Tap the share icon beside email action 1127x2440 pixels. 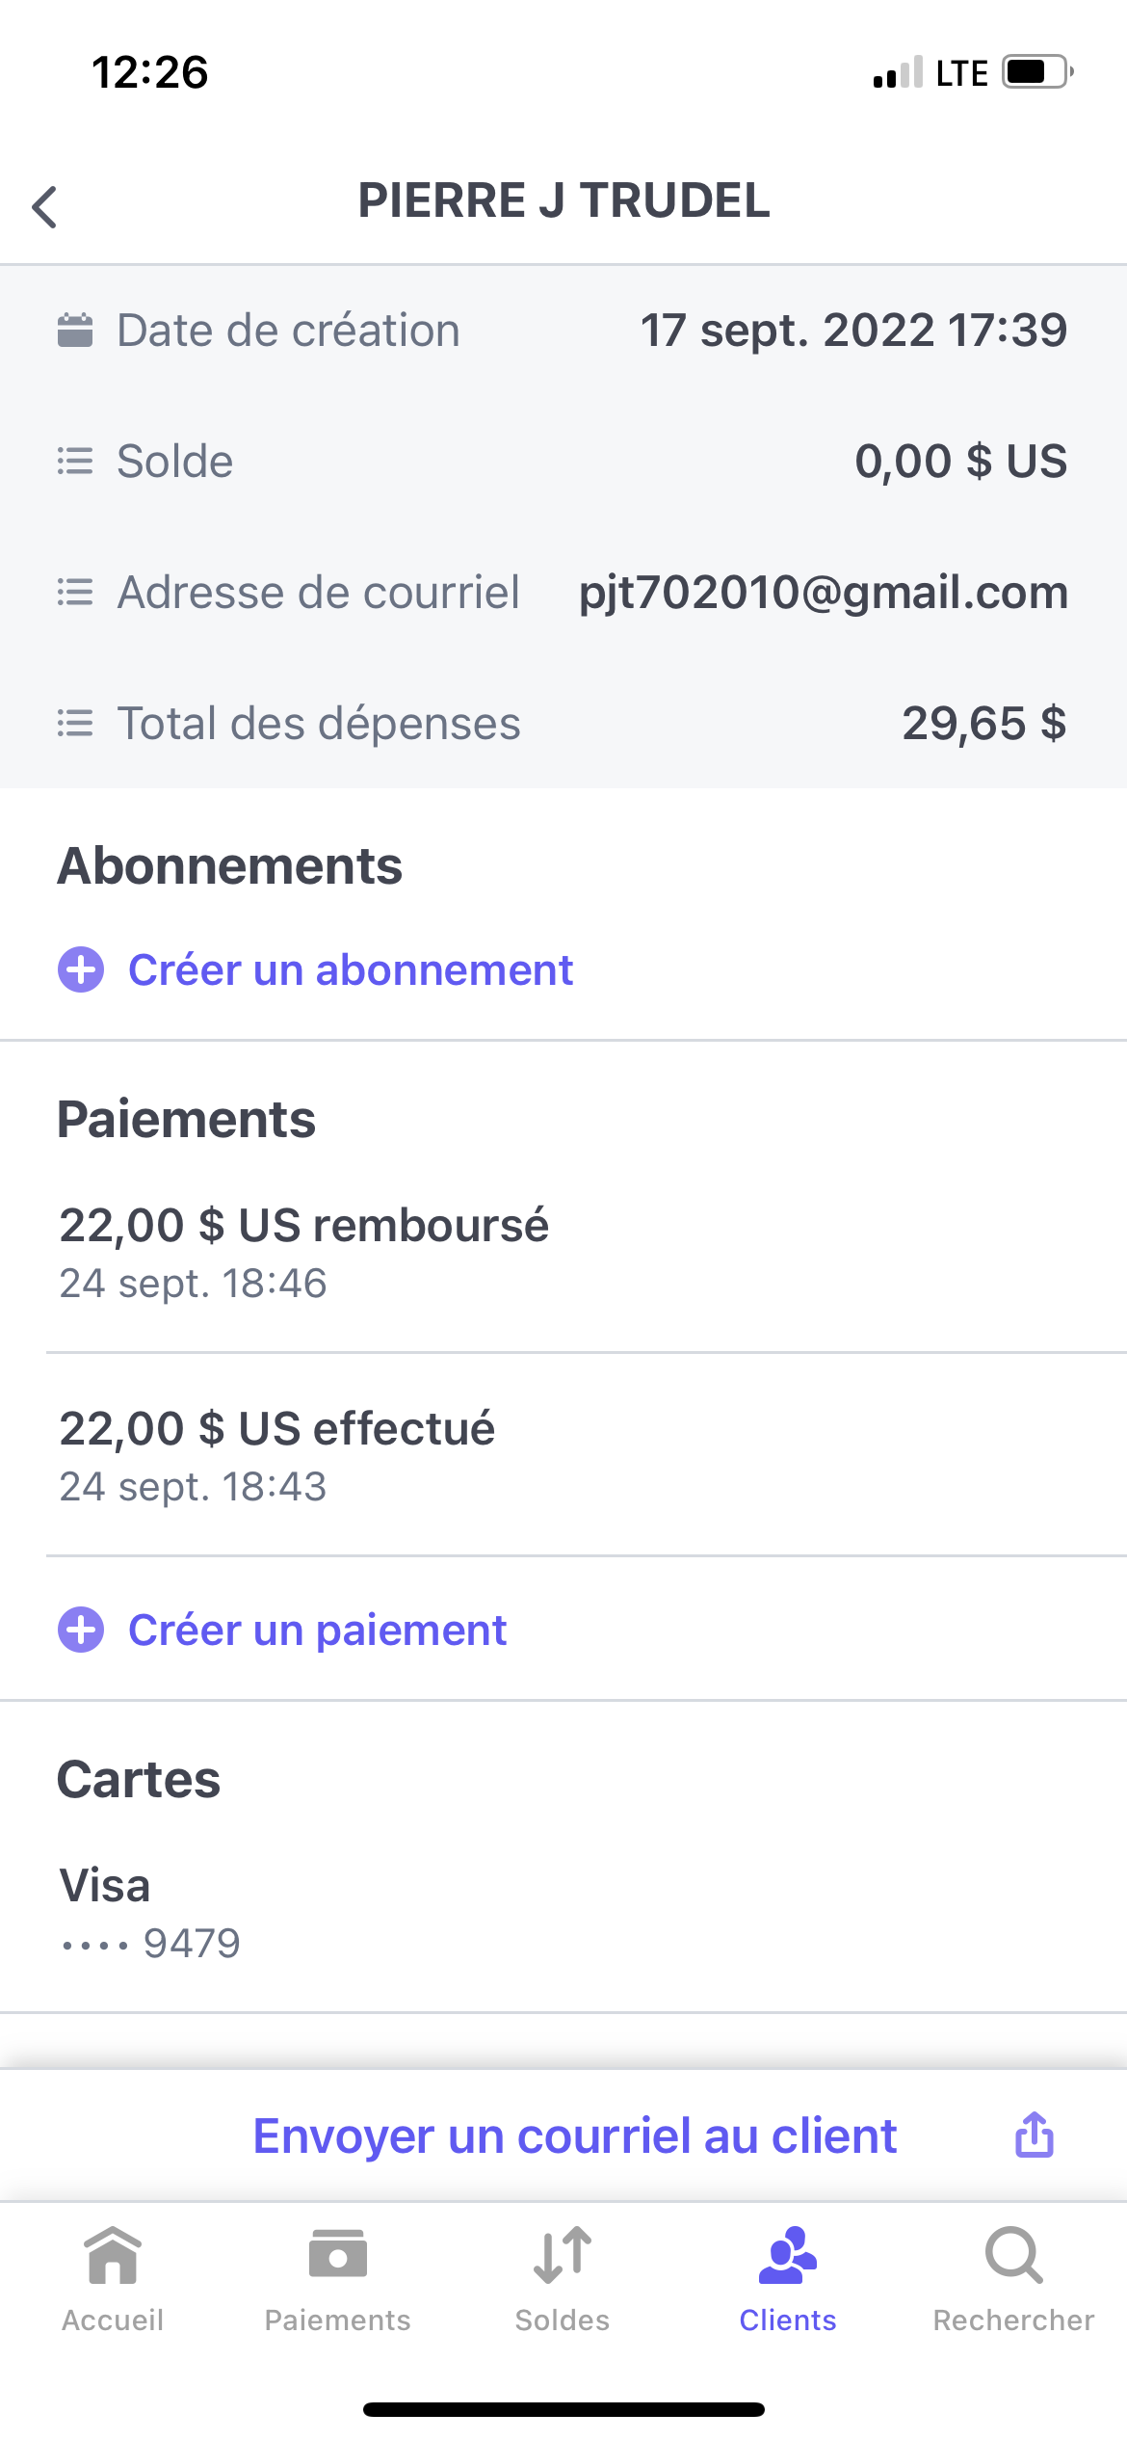click(x=1034, y=2135)
